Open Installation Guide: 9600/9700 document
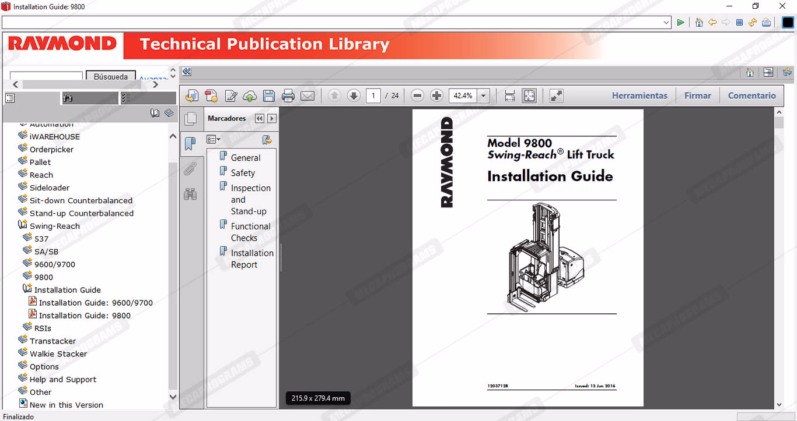 click(96, 303)
